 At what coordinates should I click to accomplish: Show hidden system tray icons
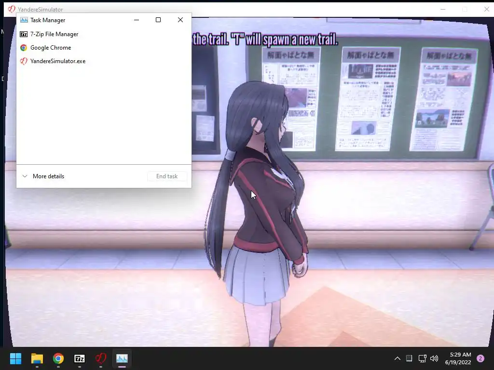pos(398,358)
